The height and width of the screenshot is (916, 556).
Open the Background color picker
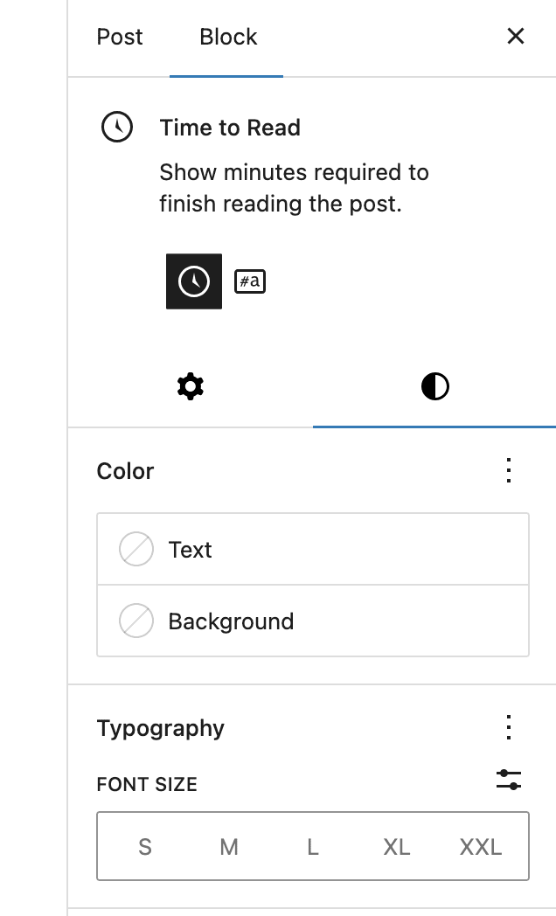313,621
